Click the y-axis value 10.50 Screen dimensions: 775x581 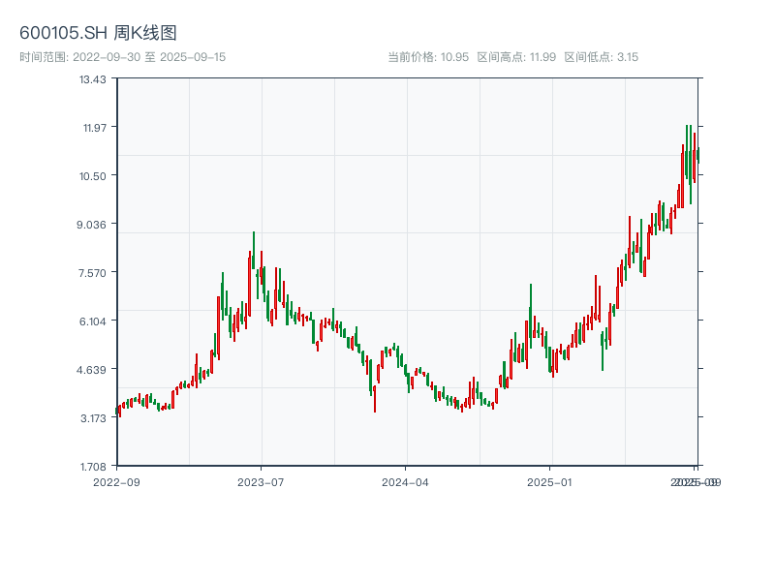tap(93, 176)
